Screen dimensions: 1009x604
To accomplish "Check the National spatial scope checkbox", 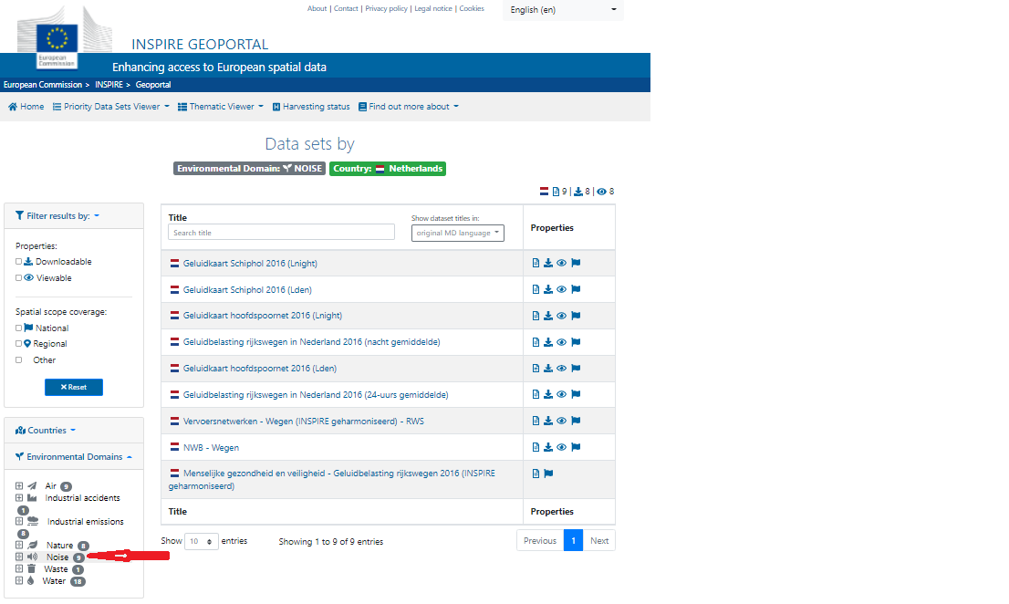I will (18, 328).
